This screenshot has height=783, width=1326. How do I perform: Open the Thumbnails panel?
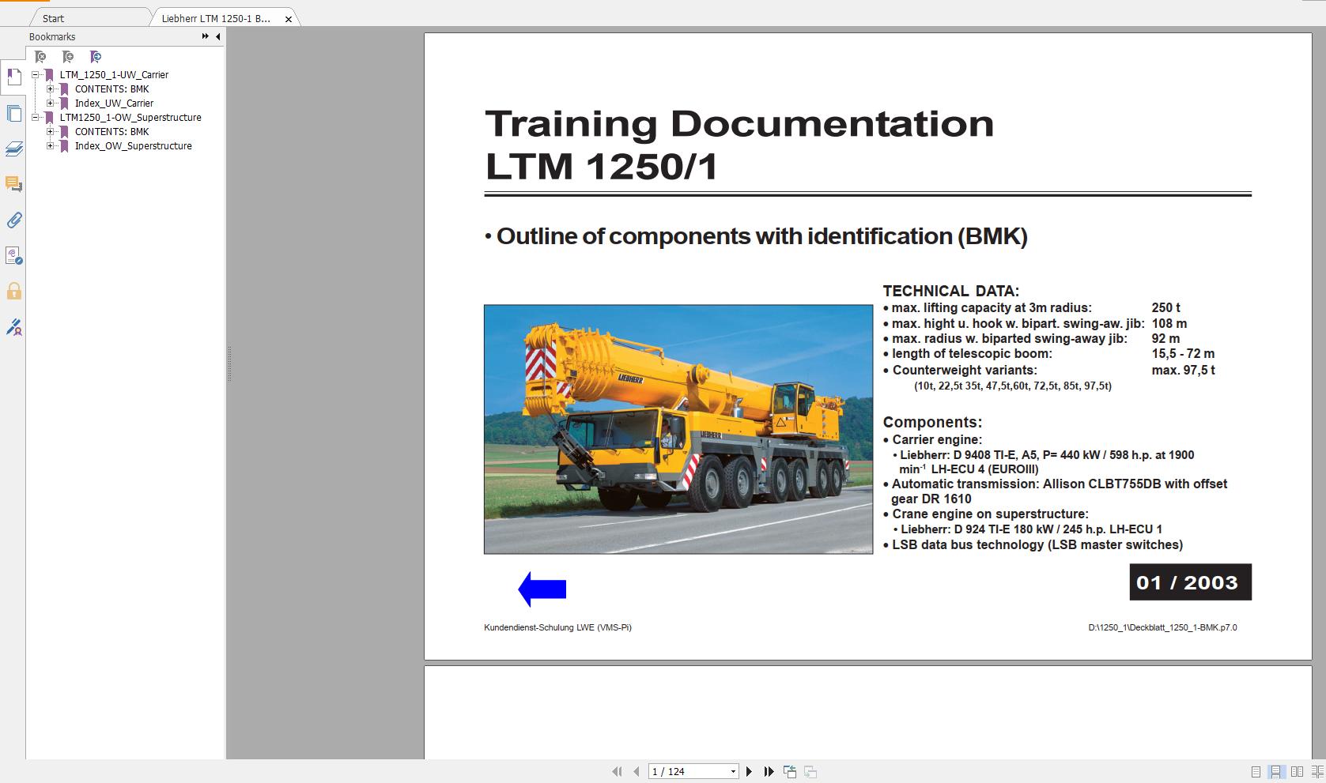pos(13,113)
